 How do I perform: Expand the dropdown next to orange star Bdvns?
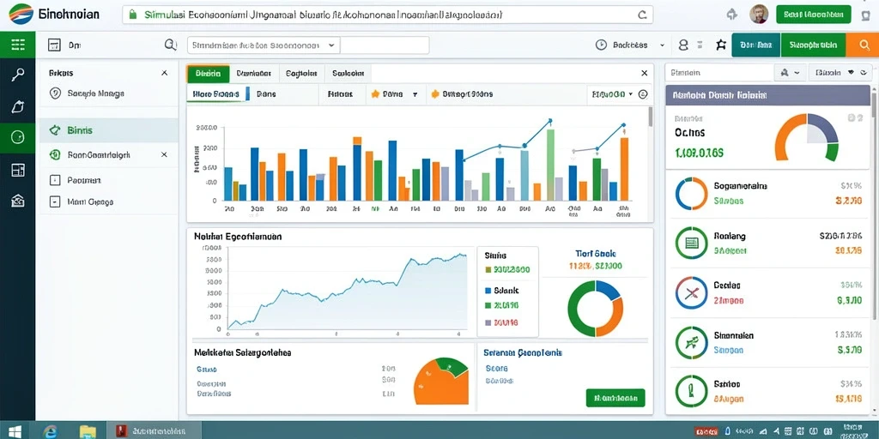(x=415, y=94)
